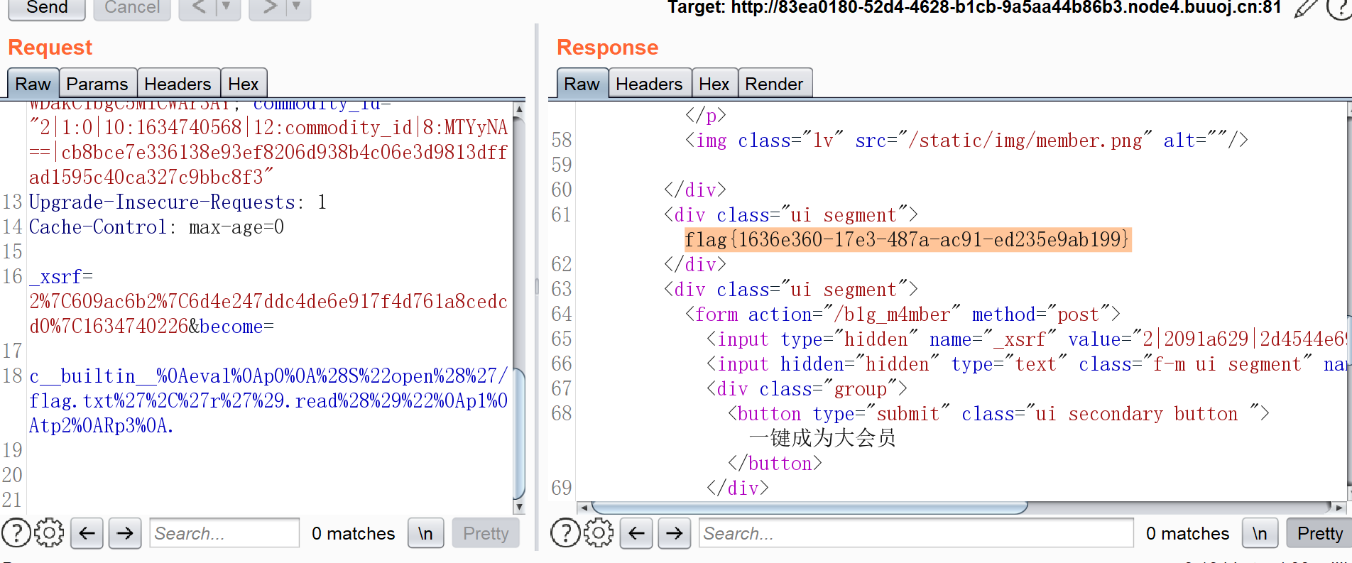Click the Cache-Control: max-age=0 line
Viewport: 1352px width, 563px height.
click(156, 227)
